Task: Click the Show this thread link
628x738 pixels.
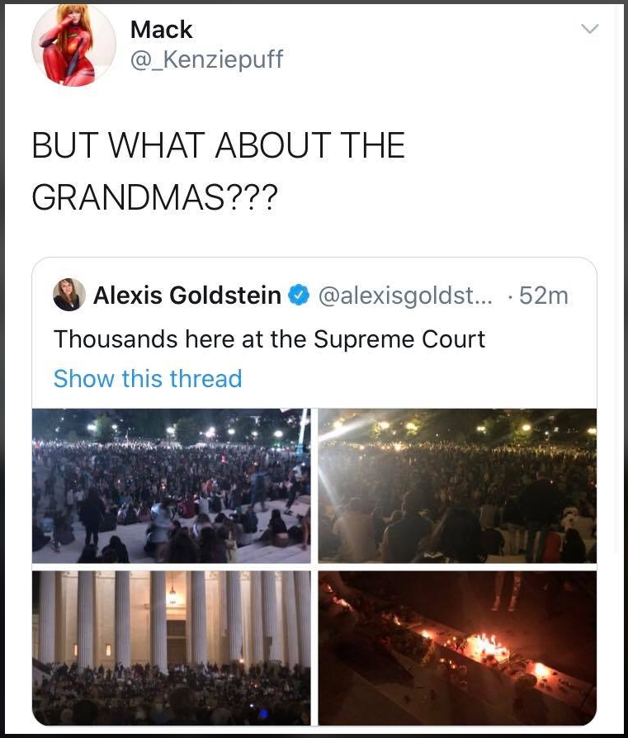Action: 148,378
